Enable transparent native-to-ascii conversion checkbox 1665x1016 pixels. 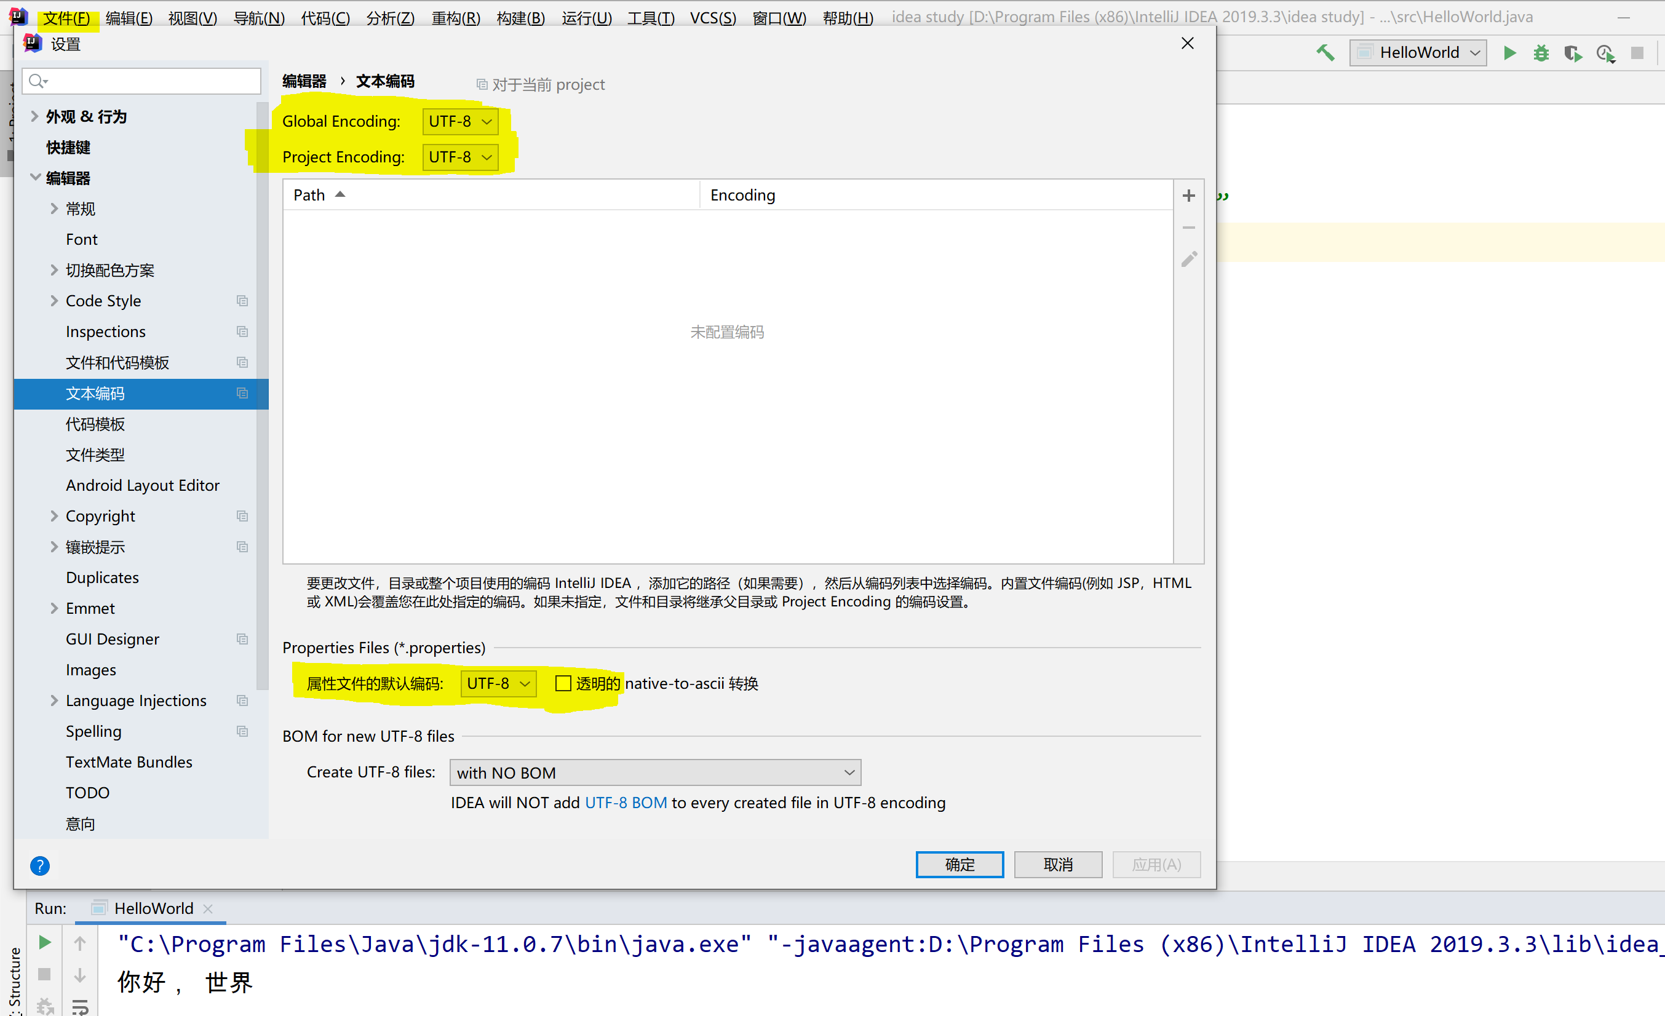pyautogui.click(x=563, y=683)
